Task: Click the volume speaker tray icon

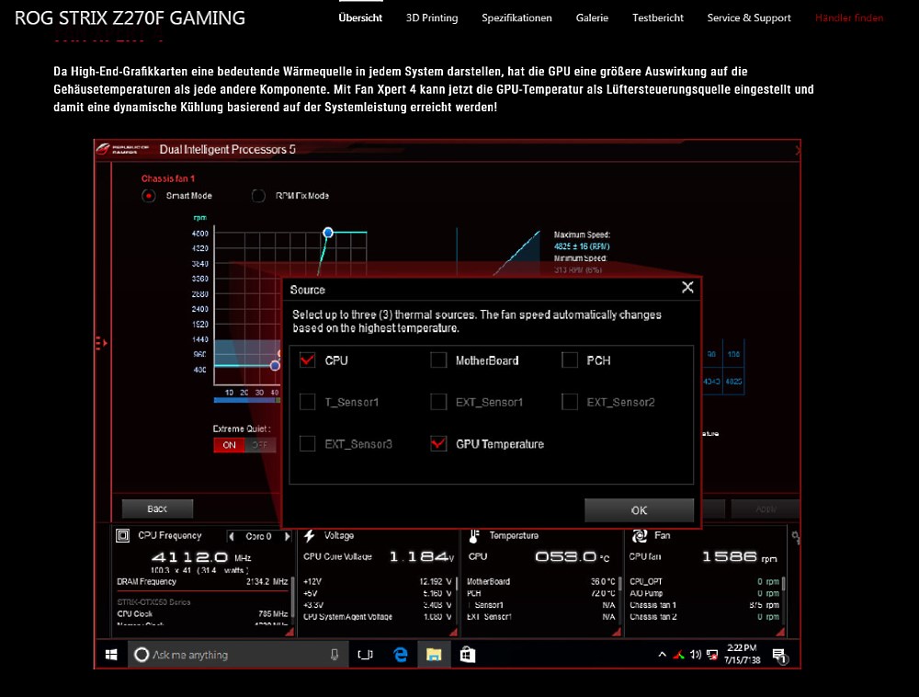Action: [x=695, y=655]
